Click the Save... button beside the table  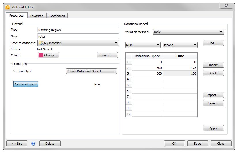[x=213, y=103]
